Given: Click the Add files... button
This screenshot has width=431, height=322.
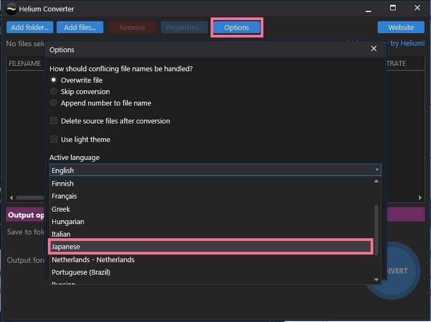Looking at the screenshot, I should [x=80, y=27].
